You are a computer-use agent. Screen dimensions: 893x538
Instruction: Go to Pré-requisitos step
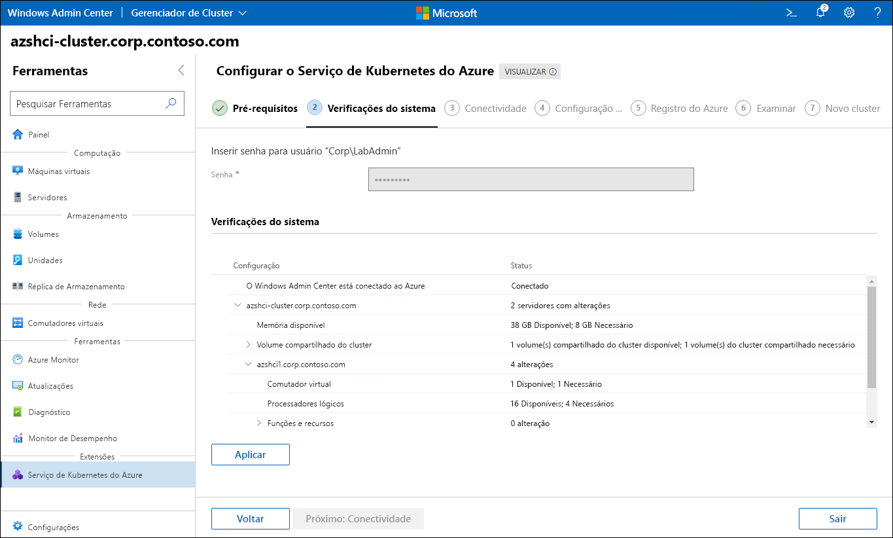point(255,108)
